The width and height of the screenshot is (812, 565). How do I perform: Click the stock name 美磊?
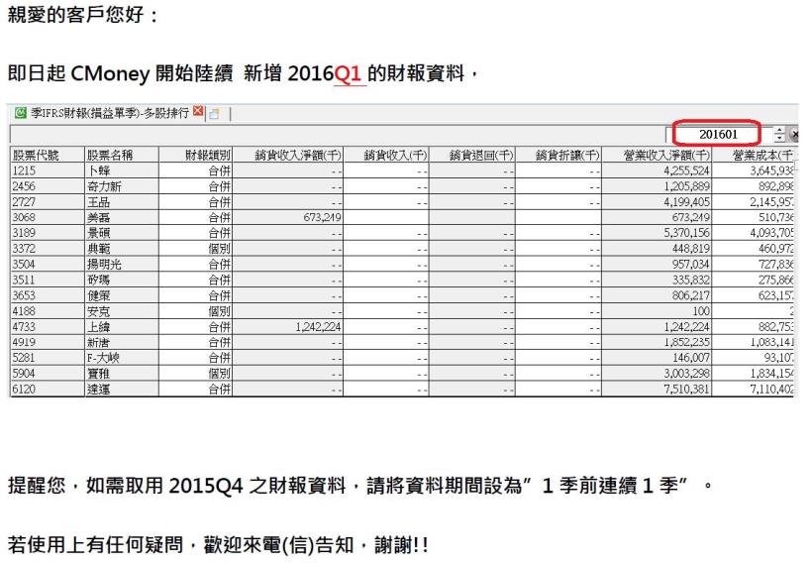coord(98,217)
